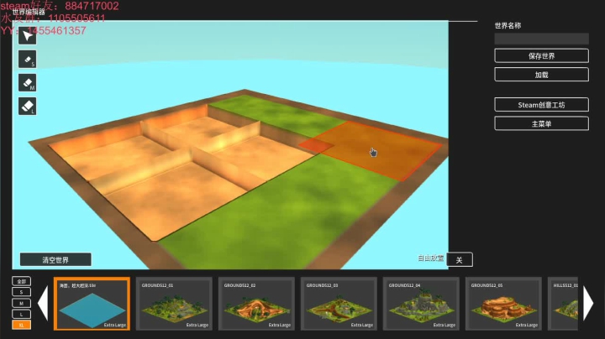The image size is (605, 339).
Task: Toggle the 自由放置 switch labeled 关
Action: (x=460, y=259)
